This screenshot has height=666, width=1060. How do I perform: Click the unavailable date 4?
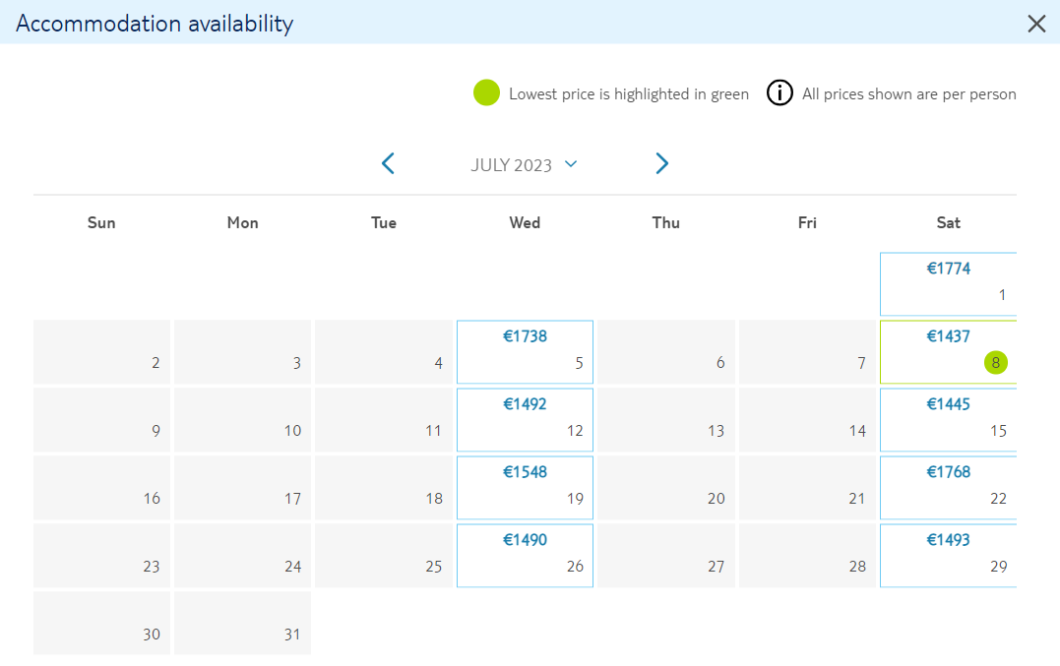point(383,352)
